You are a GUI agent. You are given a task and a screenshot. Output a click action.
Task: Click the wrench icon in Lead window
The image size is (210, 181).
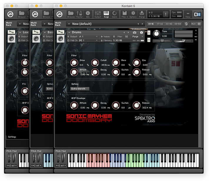pos(11,32)
